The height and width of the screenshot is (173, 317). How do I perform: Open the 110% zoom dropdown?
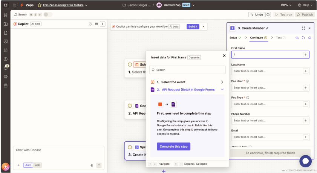click(x=286, y=5)
